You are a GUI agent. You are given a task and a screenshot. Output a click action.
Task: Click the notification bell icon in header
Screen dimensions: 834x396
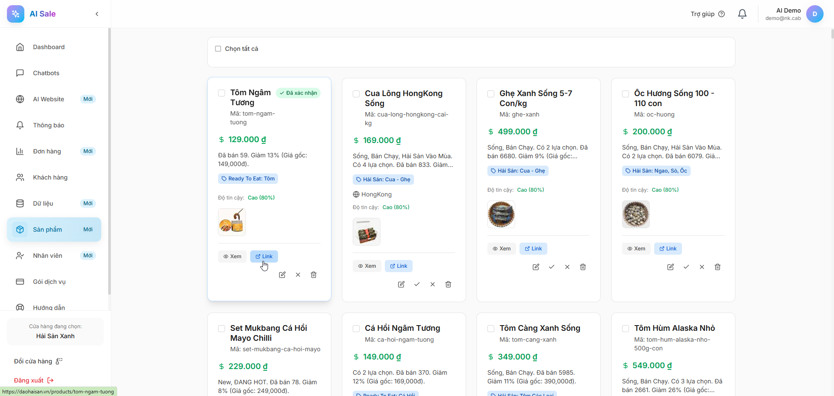[742, 14]
